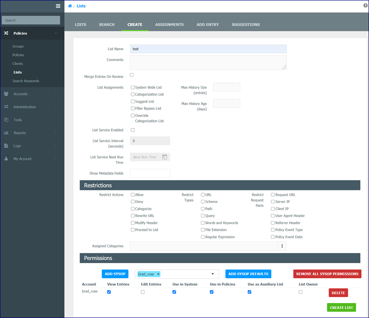Check Policy Event Data request part
This screenshot has height=318, width=369.
tap(273, 237)
